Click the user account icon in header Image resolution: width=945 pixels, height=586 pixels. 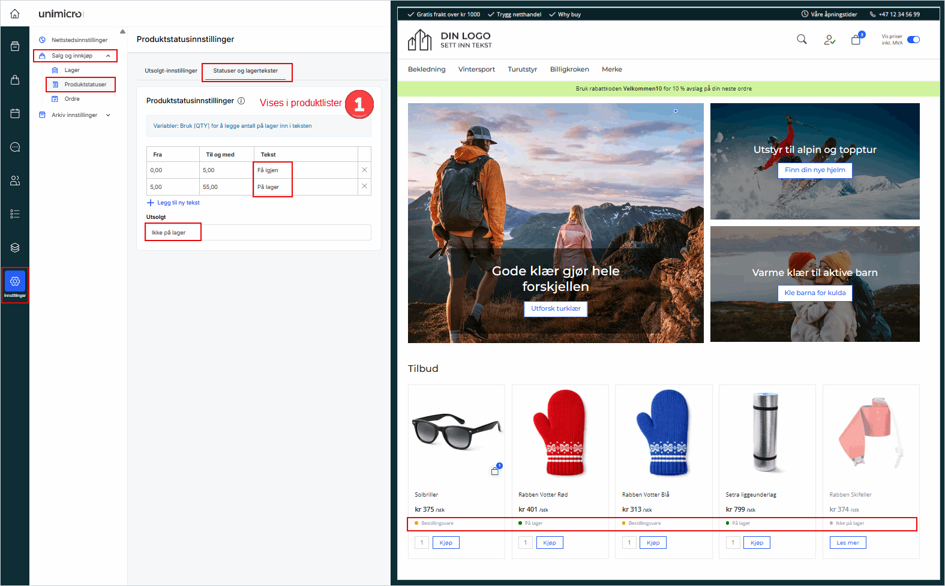(829, 40)
